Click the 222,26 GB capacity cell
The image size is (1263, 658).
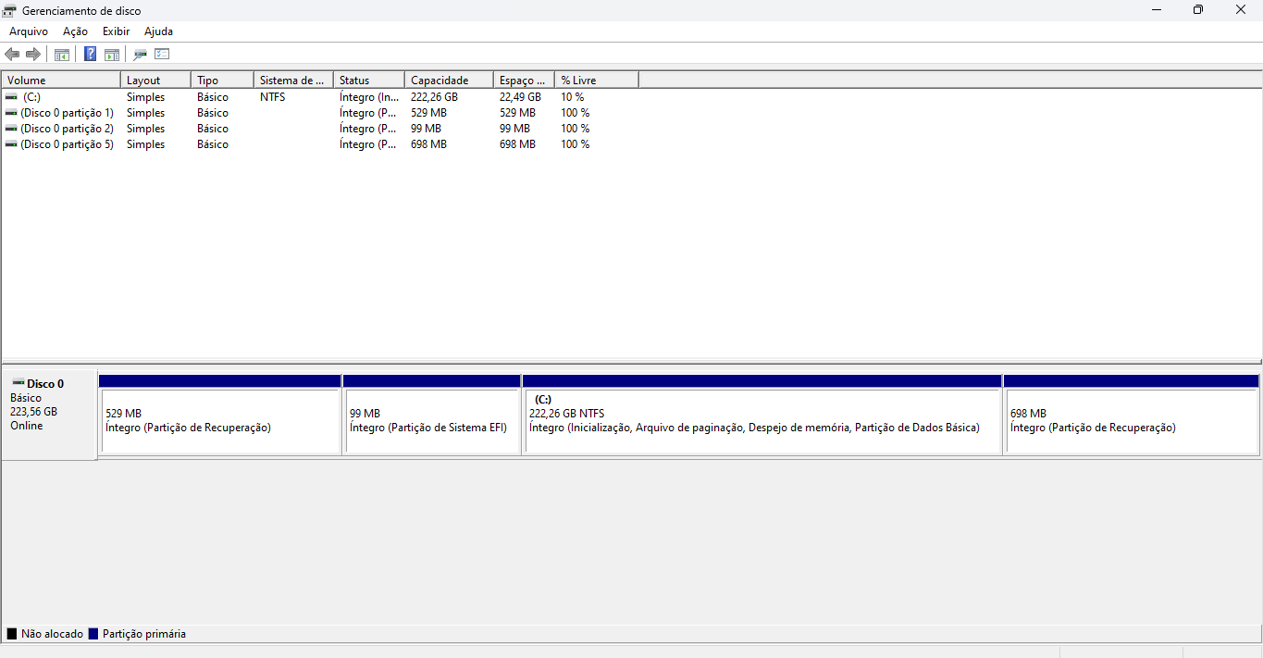coord(434,97)
